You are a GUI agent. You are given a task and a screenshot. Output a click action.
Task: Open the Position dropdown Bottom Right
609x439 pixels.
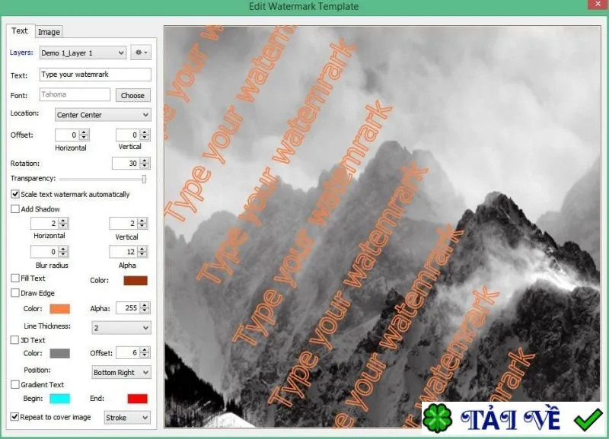coord(121,372)
